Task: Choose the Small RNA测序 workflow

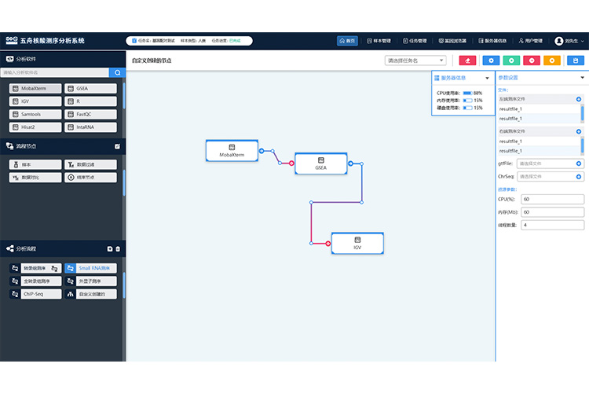Action: click(x=90, y=268)
